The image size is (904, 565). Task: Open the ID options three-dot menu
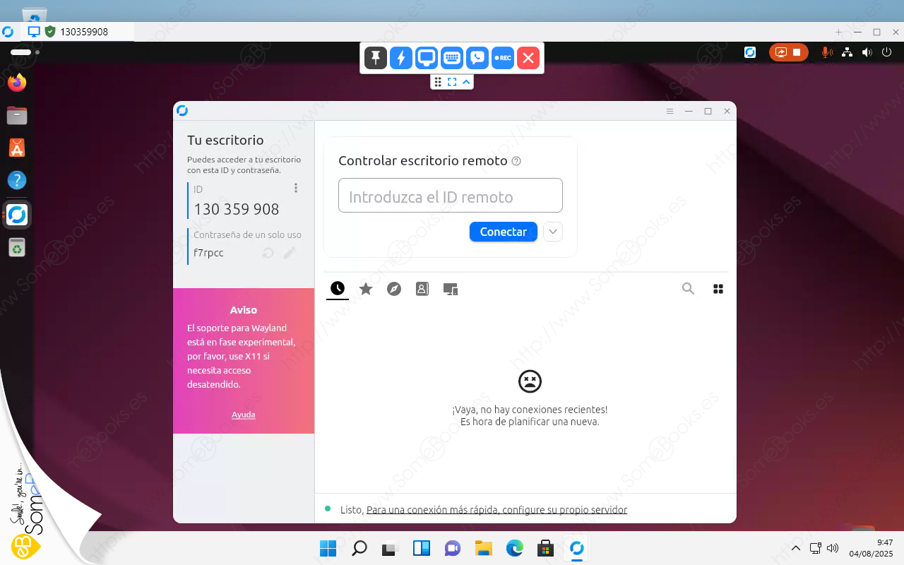point(296,188)
